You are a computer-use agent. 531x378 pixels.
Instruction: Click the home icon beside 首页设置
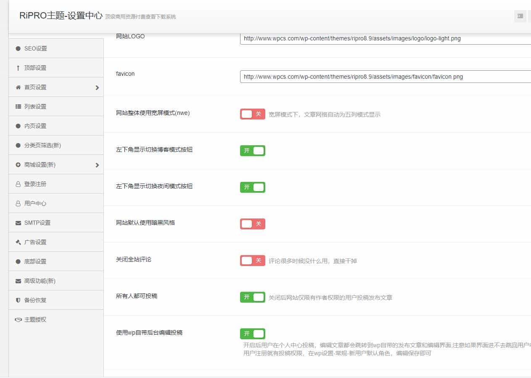pyautogui.click(x=18, y=87)
